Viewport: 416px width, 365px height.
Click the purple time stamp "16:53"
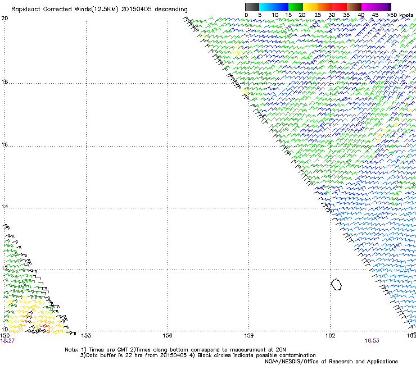(372, 341)
